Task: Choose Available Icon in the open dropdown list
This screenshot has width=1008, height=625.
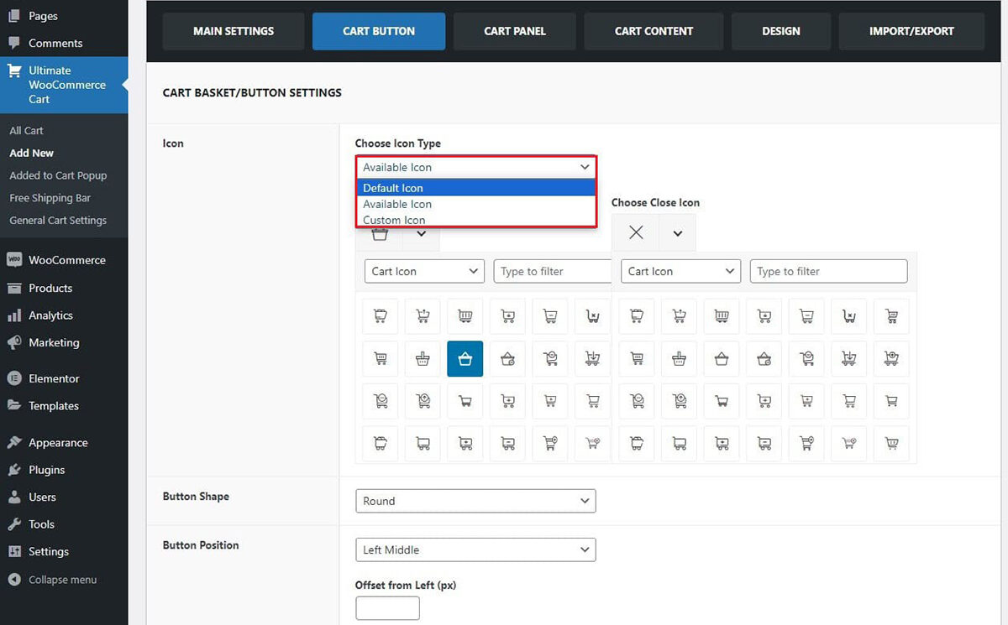Action: [476, 204]
